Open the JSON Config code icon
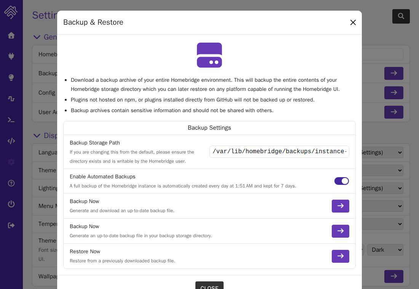Image resolution: width=419 pixels, height=289 pixels. click(11, 141)
